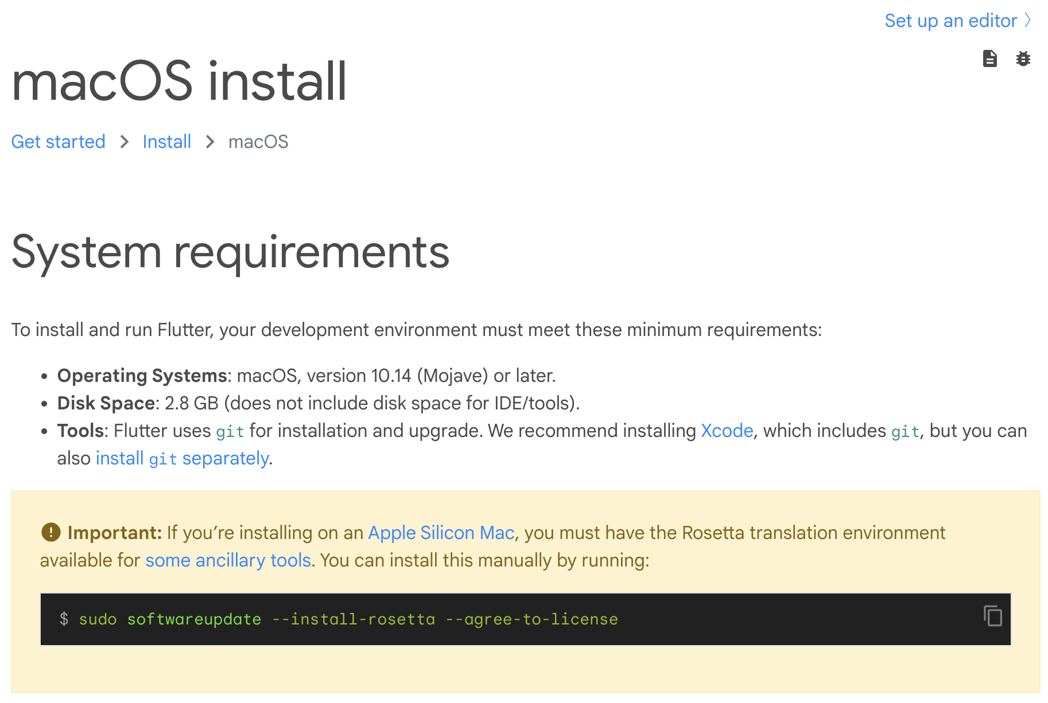Open the 'Install' breadcrumb link
1048x703 pixels.
pyautogui.click(x=167, y=142)
